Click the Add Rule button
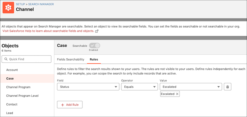The image size is (247, 117). point(70,105)
